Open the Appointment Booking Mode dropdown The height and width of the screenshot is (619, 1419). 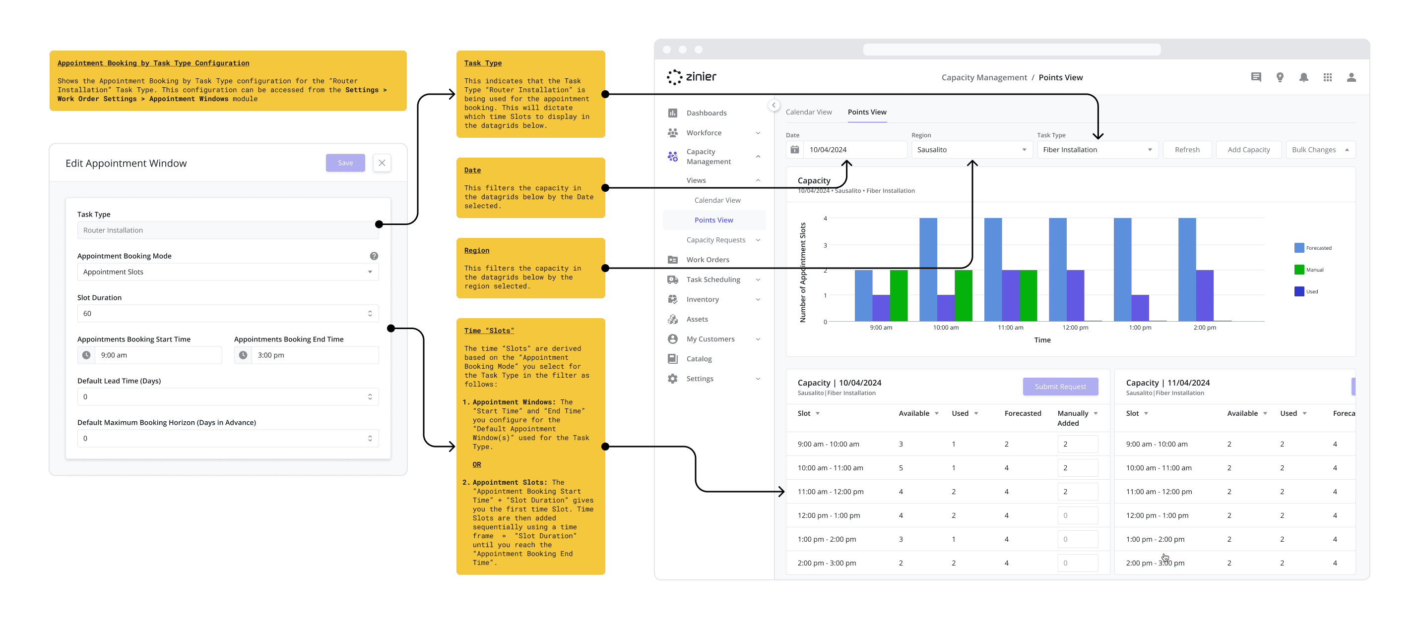(x=228, y=272)
